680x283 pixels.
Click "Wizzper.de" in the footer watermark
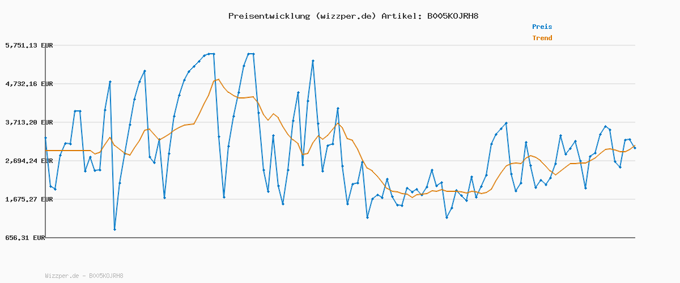[x=62, y=276]
